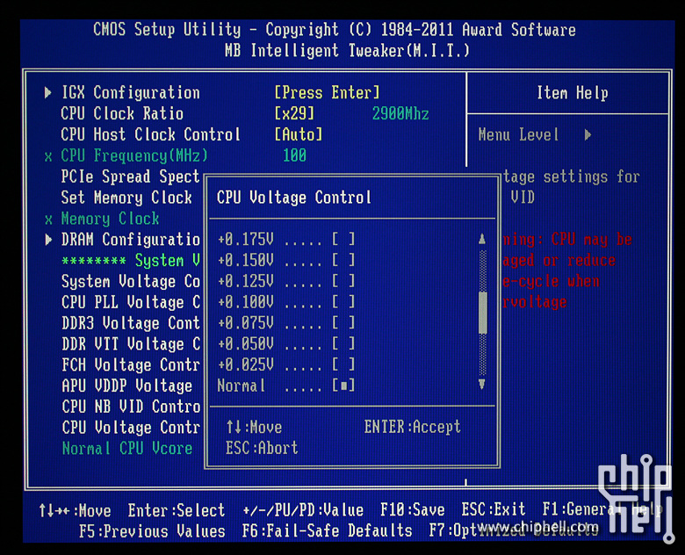Click the System Voltage section heading
The height and width of the screenshot is (555, 685).
point(131,261)
